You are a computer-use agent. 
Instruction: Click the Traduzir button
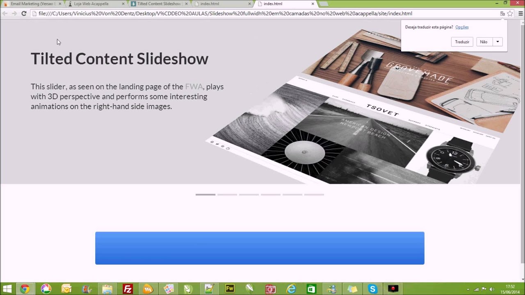click(462, 42)
